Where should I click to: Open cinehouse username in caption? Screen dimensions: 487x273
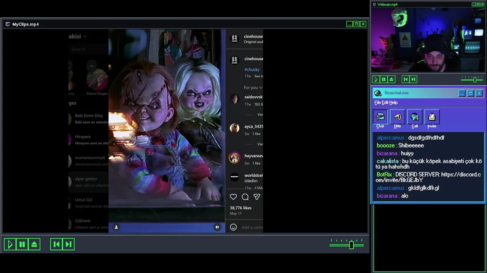[x=253, y=59]
